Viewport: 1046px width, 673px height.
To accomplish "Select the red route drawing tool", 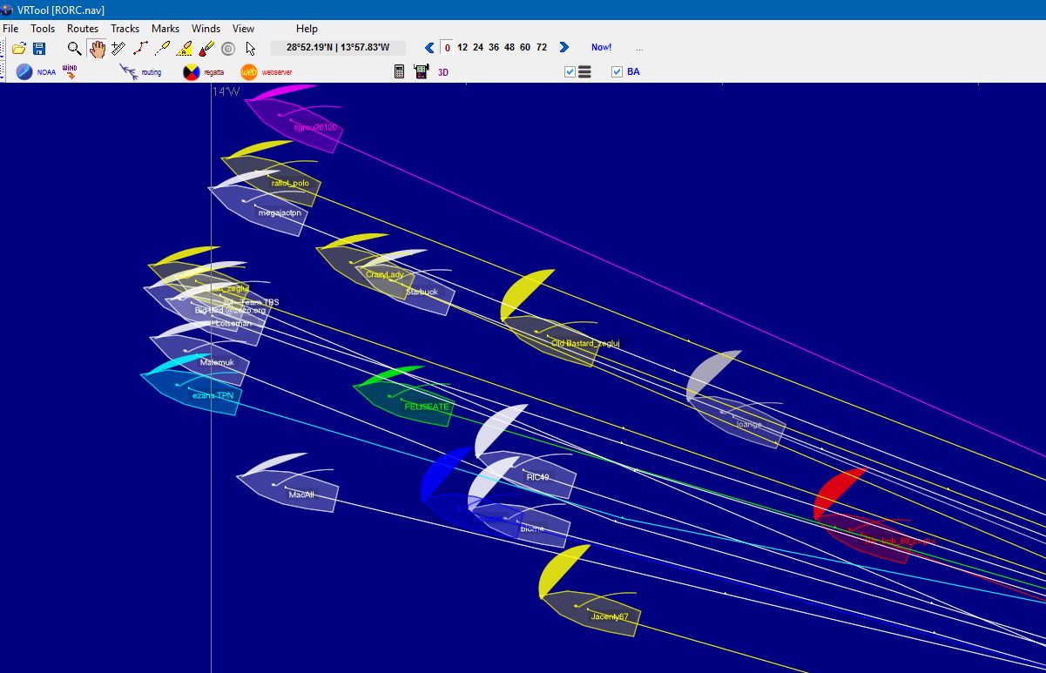I will click(x=140, y=49).
